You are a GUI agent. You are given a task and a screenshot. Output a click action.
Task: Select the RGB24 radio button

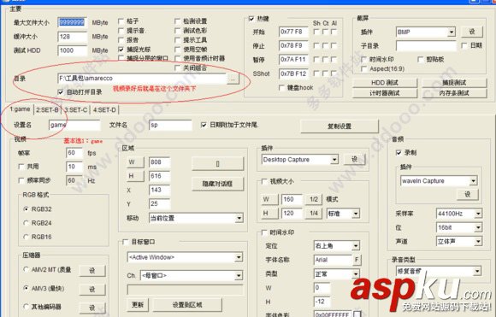[x=27, y=223]
